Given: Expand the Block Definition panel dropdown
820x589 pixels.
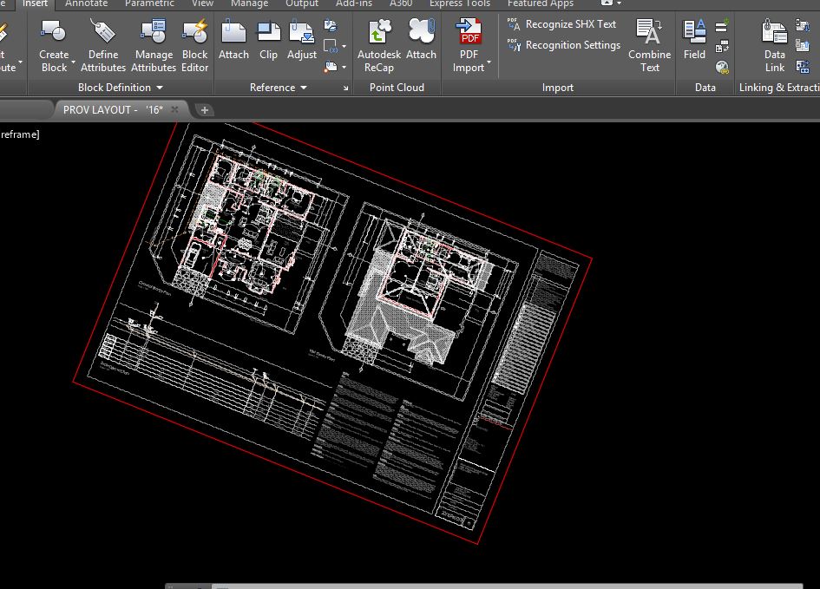Looking at the screenshot, I should tap(160, 88).
